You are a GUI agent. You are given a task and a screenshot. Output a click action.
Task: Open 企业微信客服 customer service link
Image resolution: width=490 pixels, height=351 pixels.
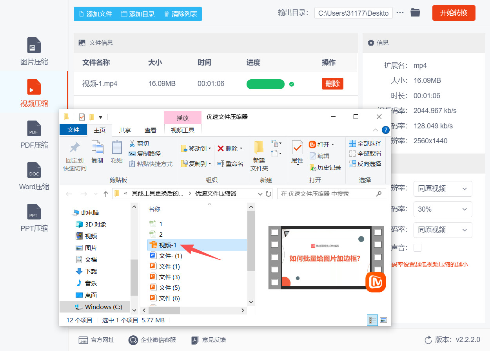tap(152, 340)
